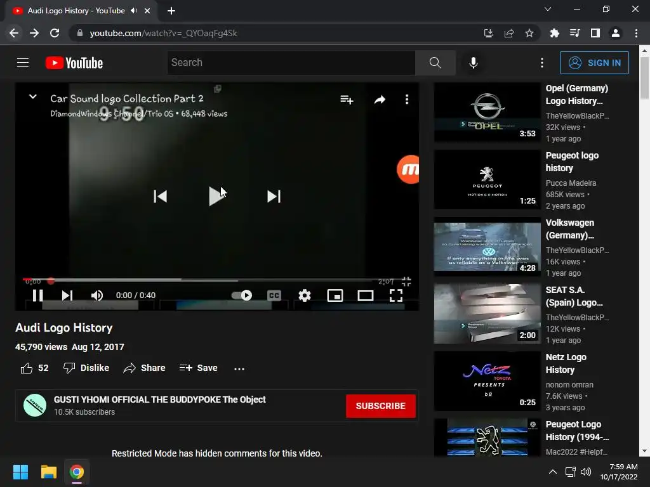The width and height of the screenshot is (650, 487).
Task: Focus the YouTube Search field
Action: click(291, 63)
